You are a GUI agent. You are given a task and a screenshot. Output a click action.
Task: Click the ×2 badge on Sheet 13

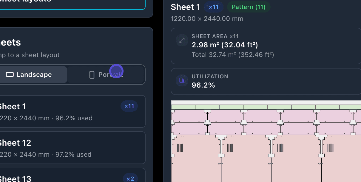pyautogui.click(x=130, y=179)
